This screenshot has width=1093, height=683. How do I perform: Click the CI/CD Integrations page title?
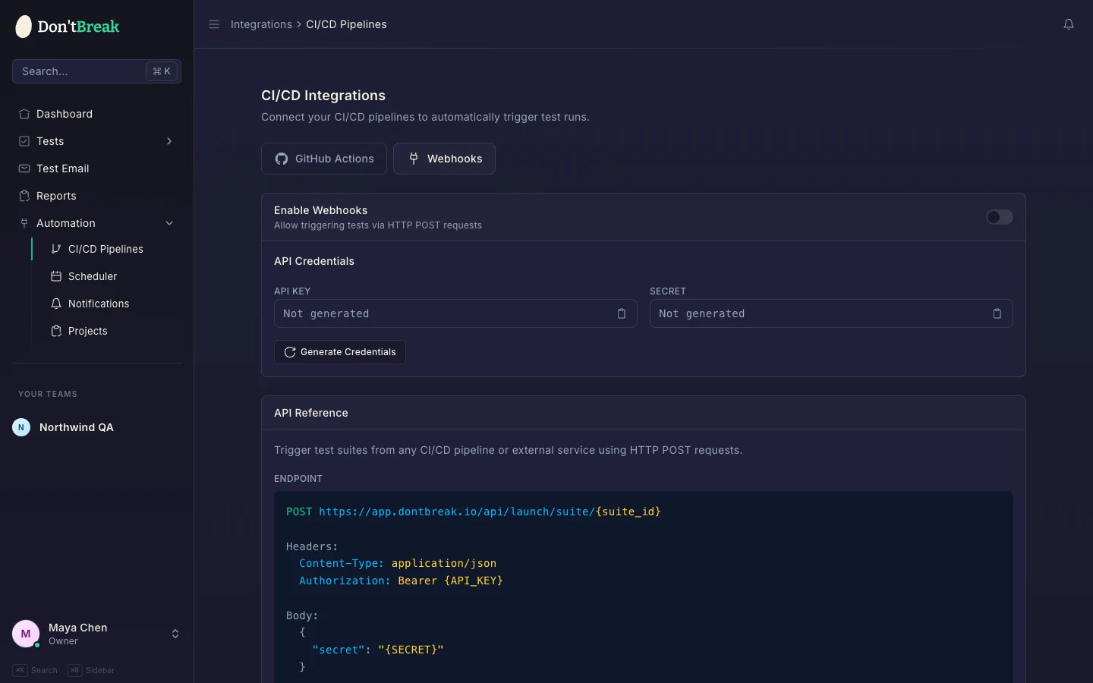(323, 96)
